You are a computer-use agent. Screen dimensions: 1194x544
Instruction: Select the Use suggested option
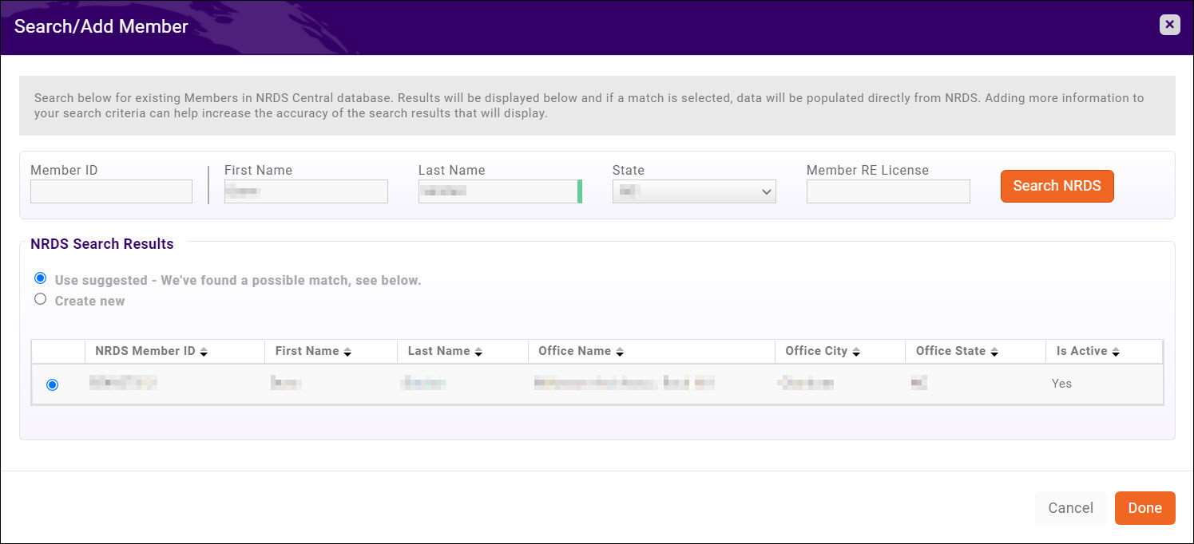point(41,278)
